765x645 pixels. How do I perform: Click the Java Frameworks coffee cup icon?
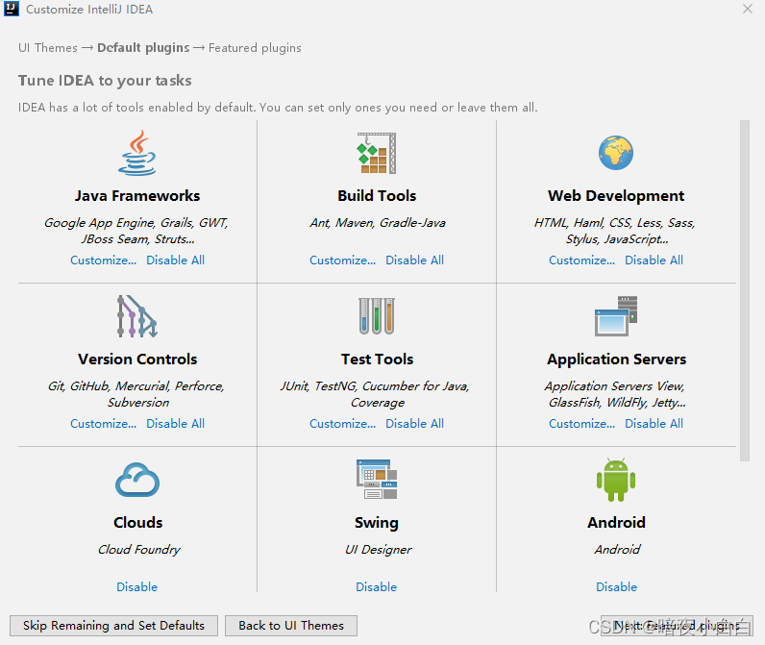pyautogui.click(x=137, y=153)
